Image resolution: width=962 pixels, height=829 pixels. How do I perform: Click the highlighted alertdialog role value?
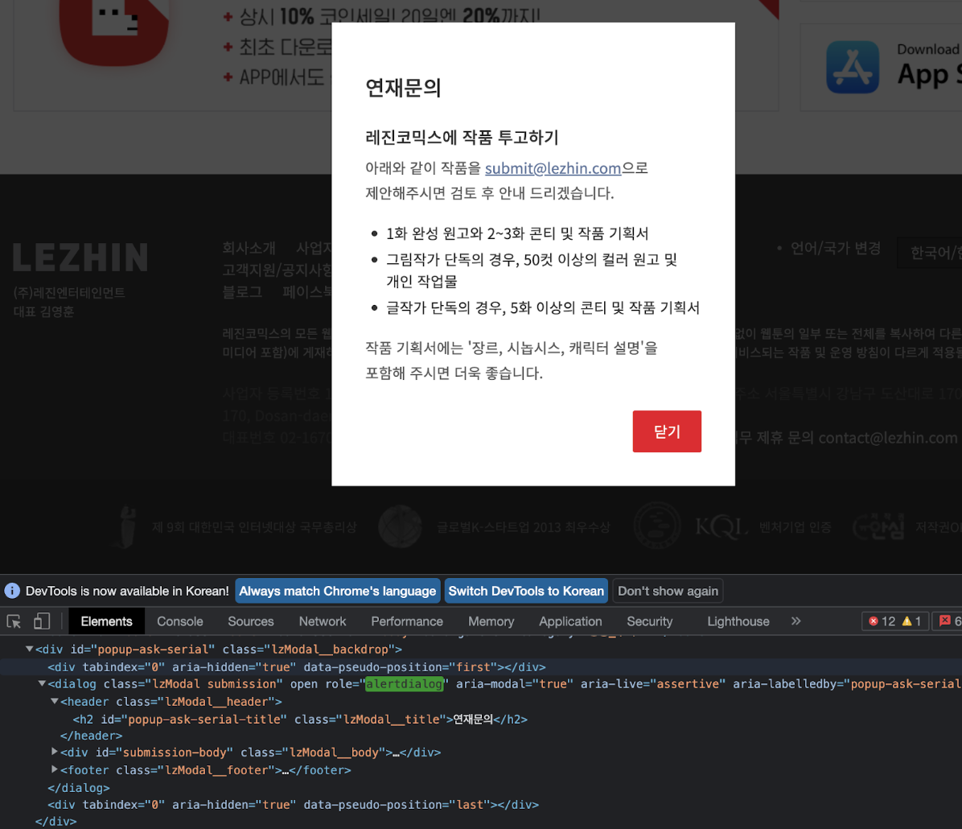(405, 683)
